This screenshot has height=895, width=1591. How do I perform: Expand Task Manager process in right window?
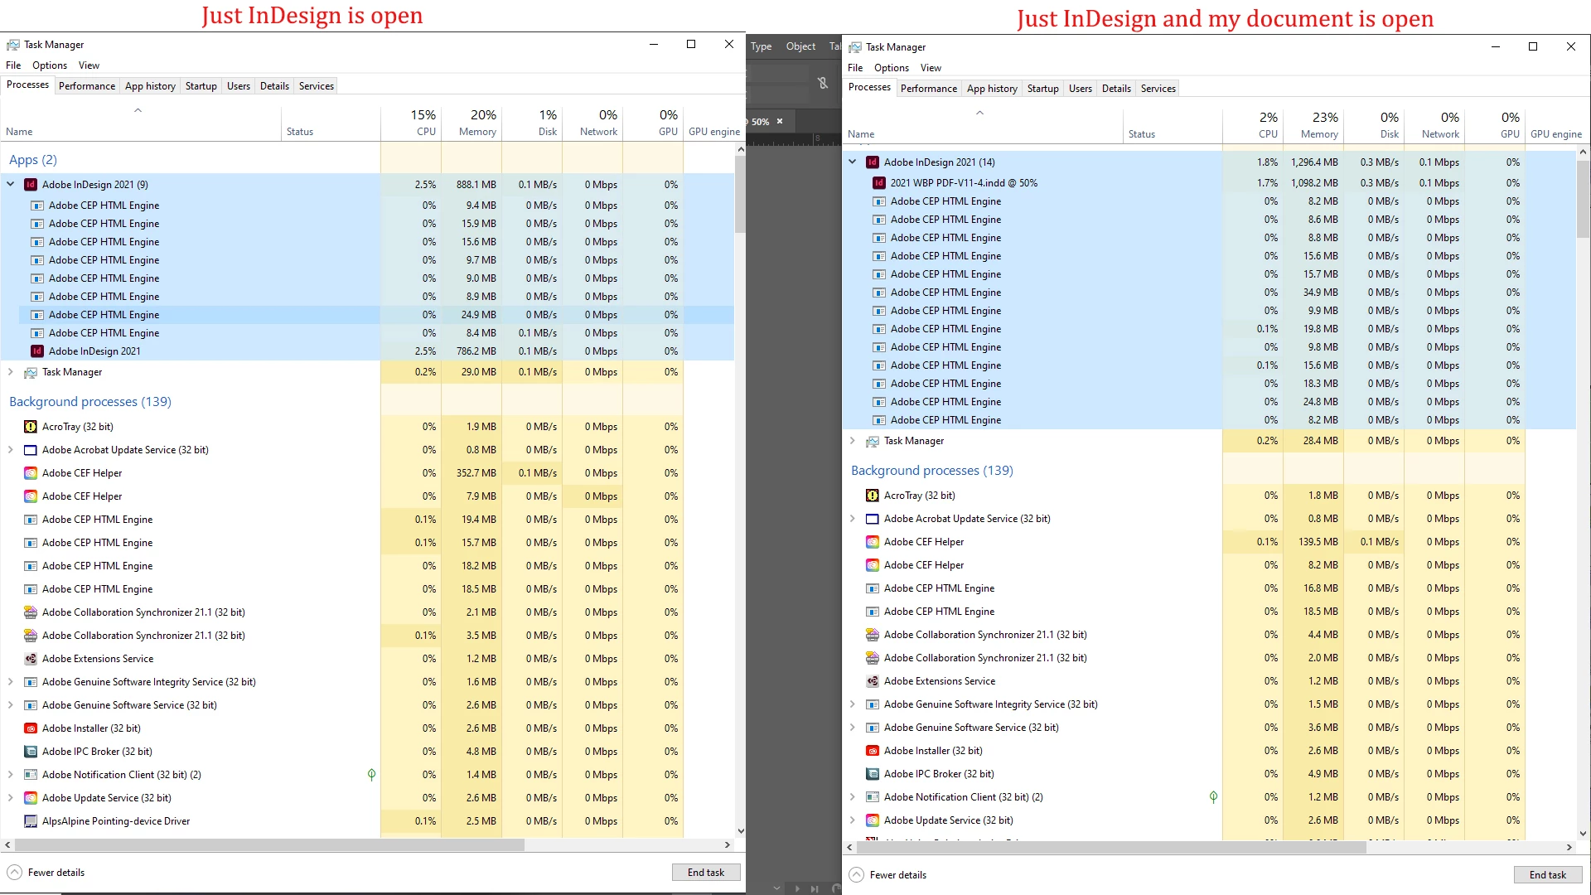pos(853,441)
